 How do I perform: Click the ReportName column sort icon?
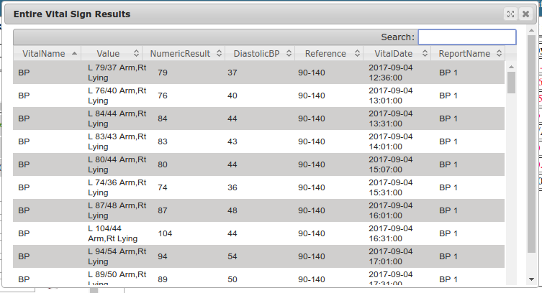(497, 54)
